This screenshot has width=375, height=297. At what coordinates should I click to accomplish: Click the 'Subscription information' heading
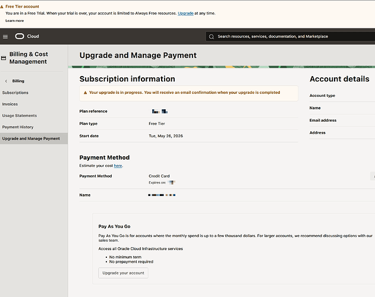tap(127, 79)
